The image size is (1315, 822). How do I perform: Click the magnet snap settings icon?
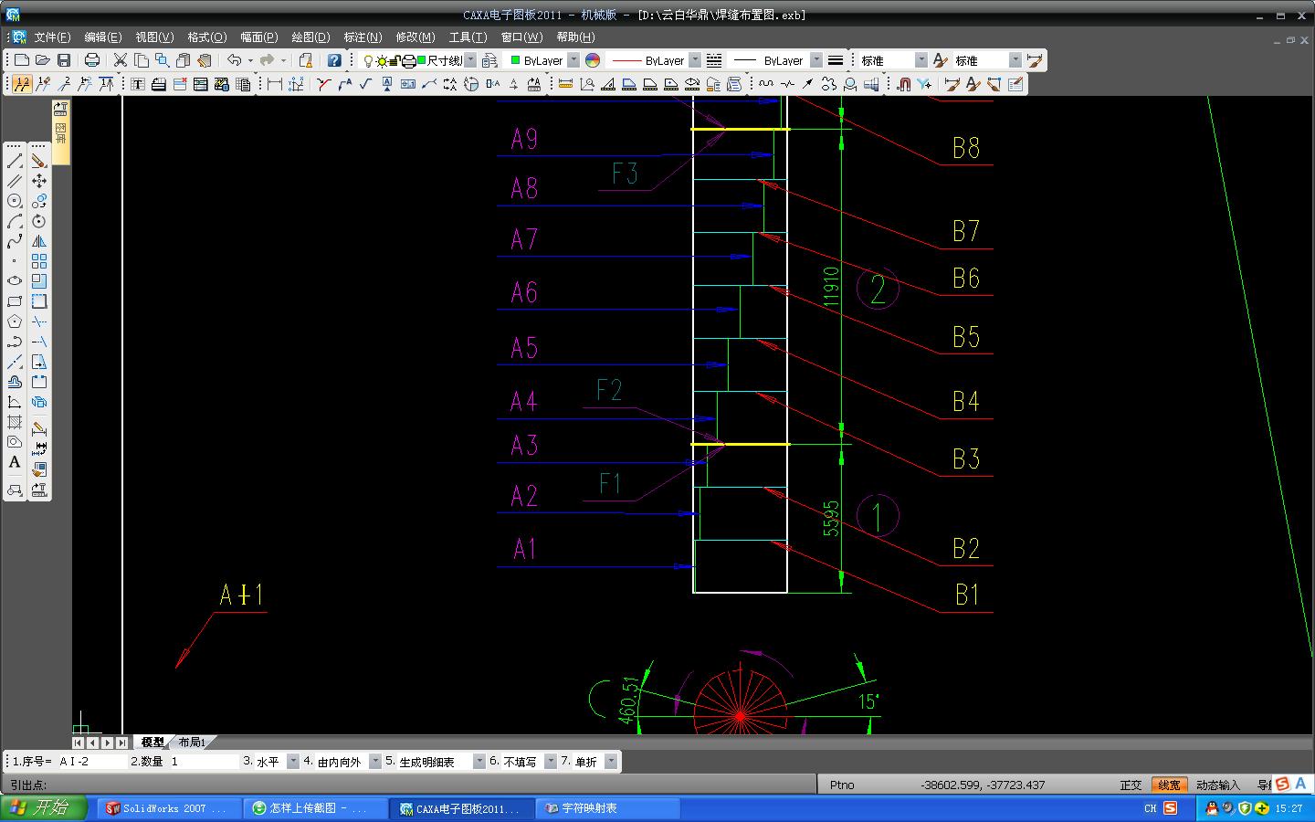(x=903, y=84)
